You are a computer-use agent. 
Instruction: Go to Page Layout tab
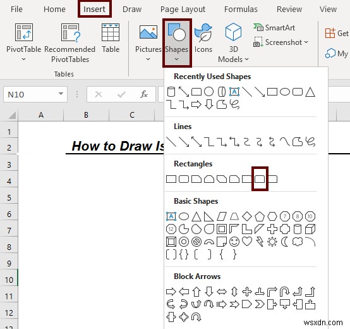click(x=183, y=9)
